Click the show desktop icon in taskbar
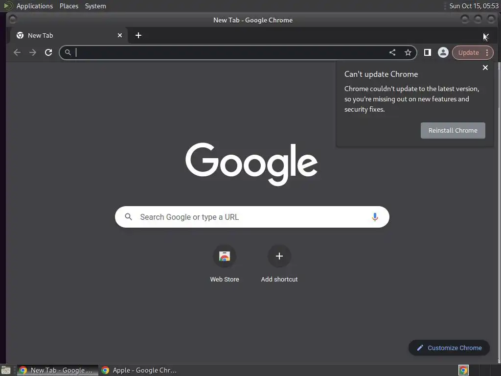Screen dimensions: 501x376 (6, 370)
